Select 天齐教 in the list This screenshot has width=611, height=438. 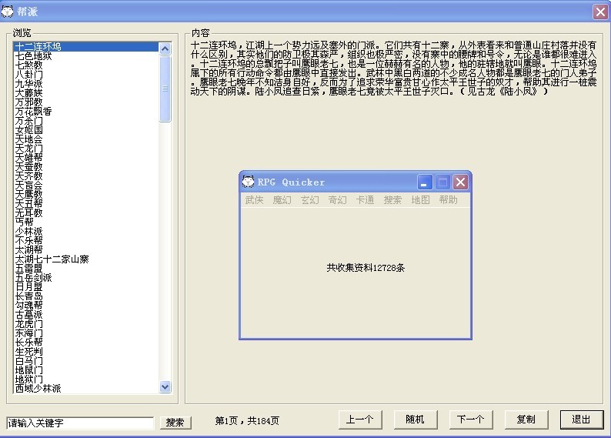[x=86, y=176]
